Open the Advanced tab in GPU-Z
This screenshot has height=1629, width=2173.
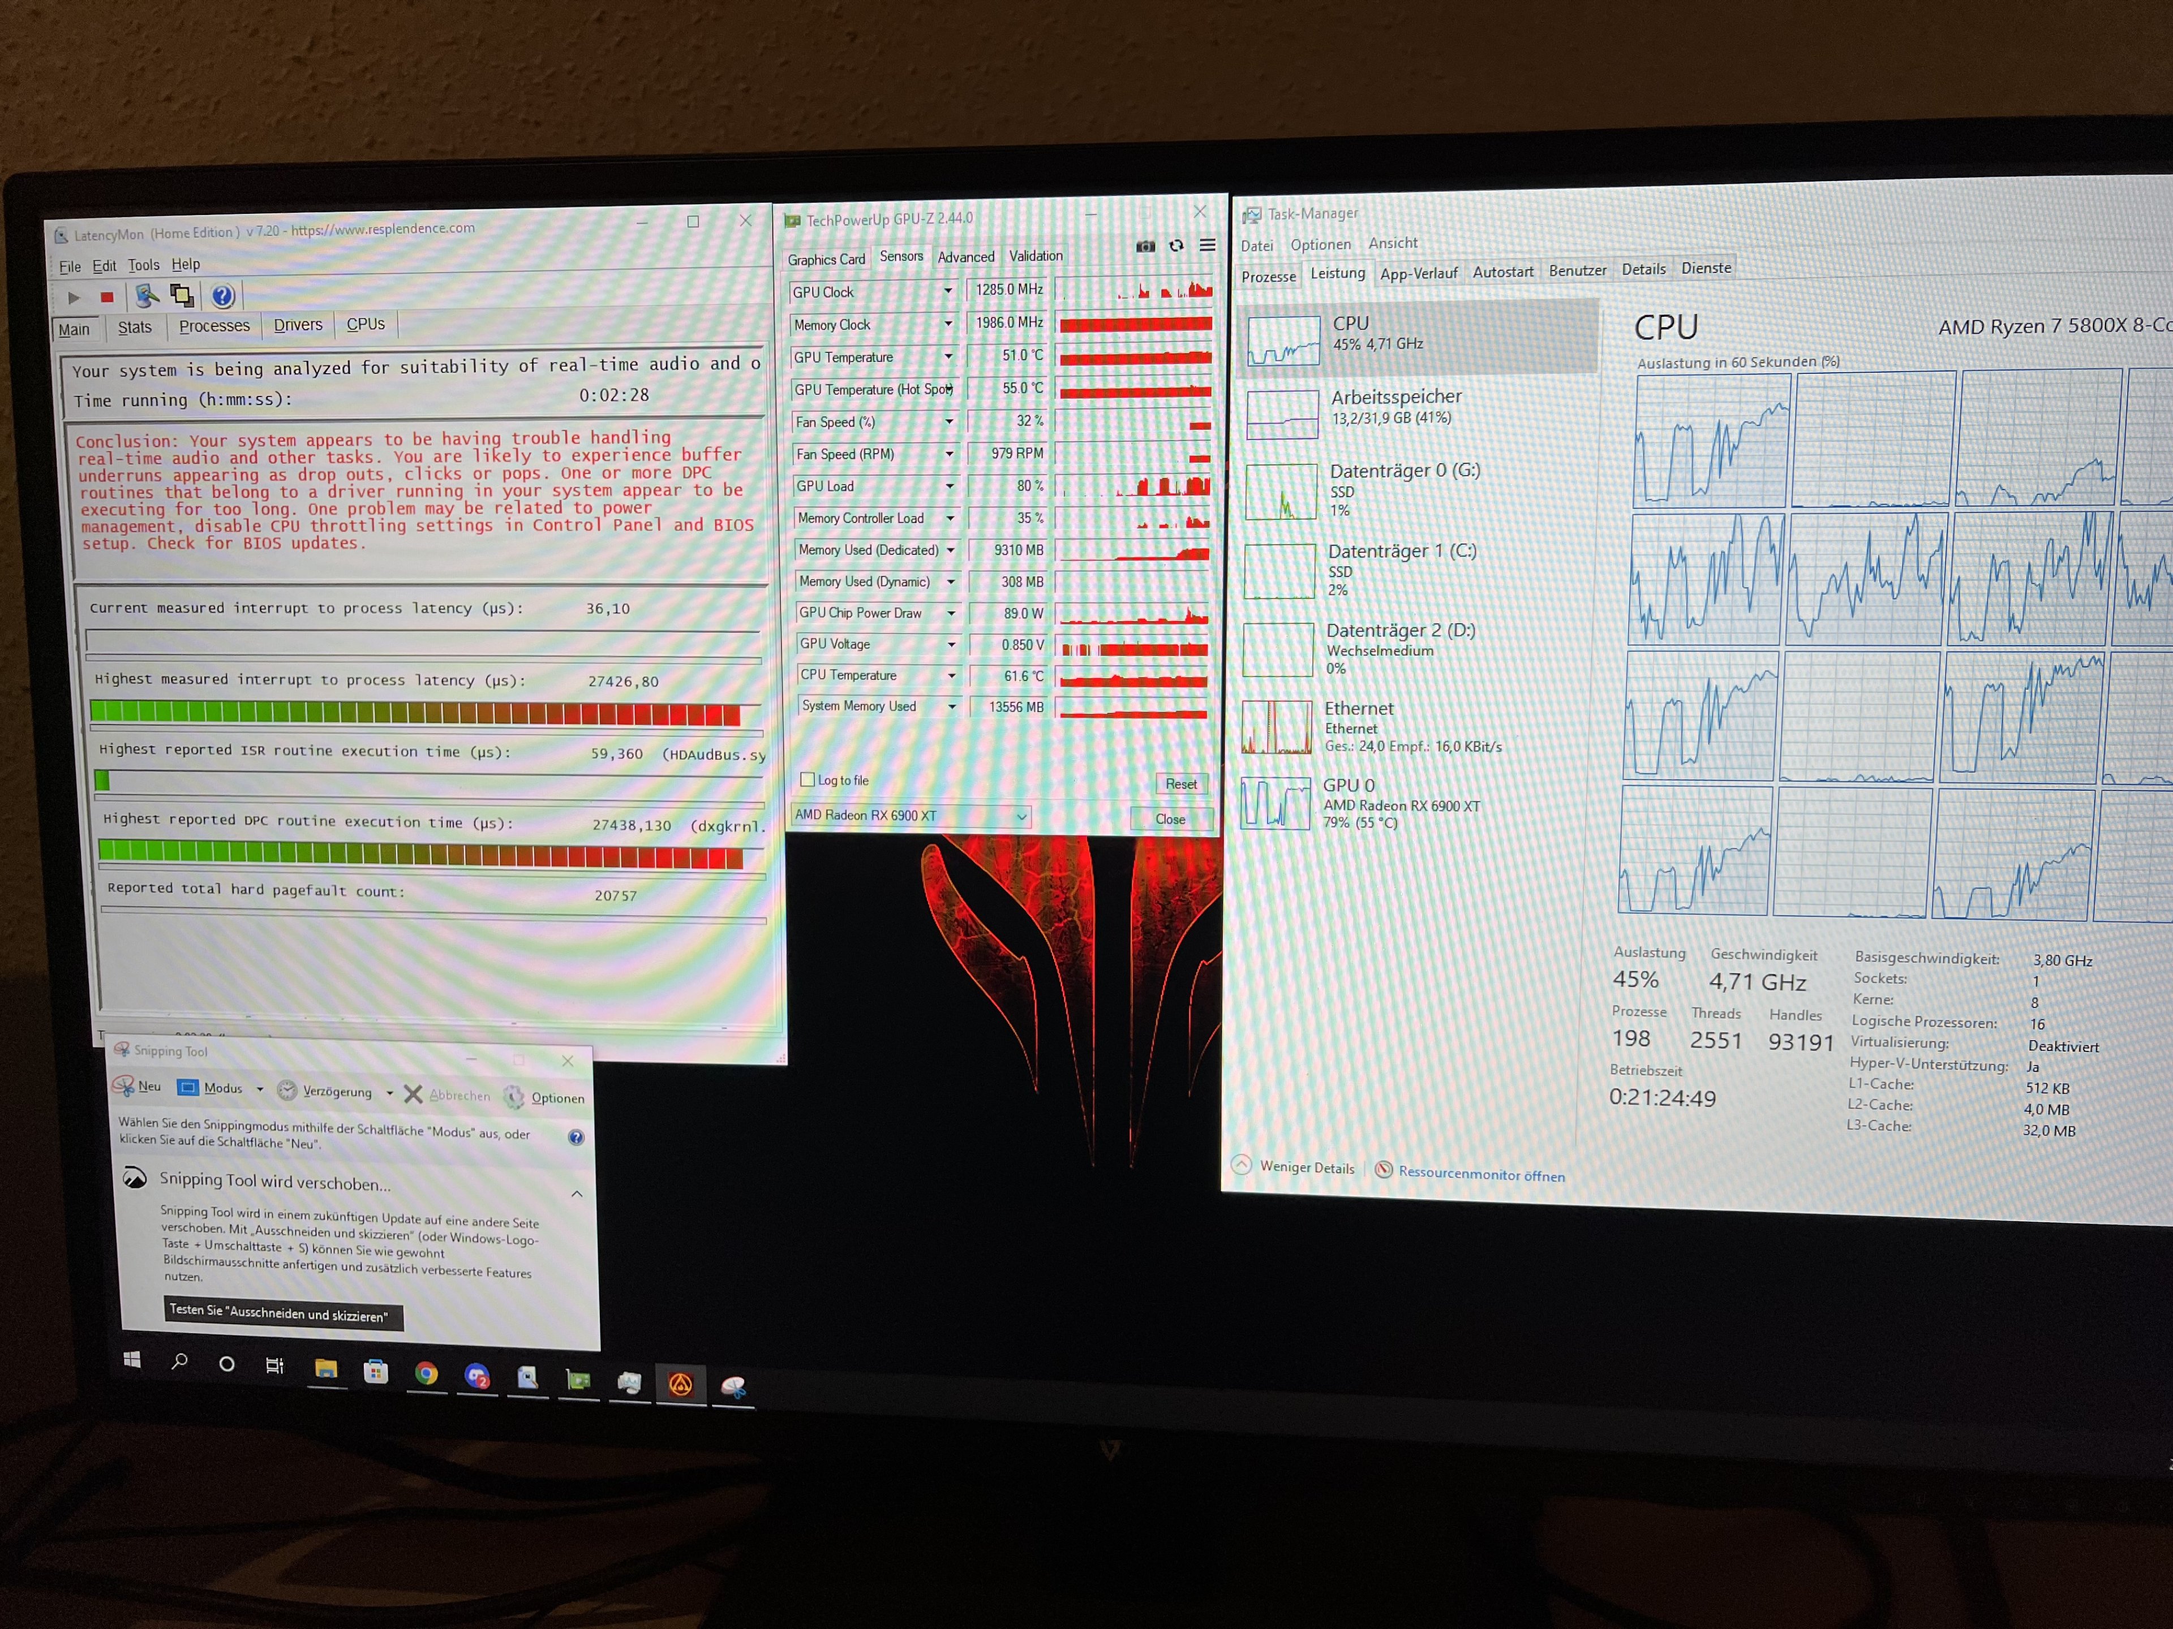pos(965,257)
